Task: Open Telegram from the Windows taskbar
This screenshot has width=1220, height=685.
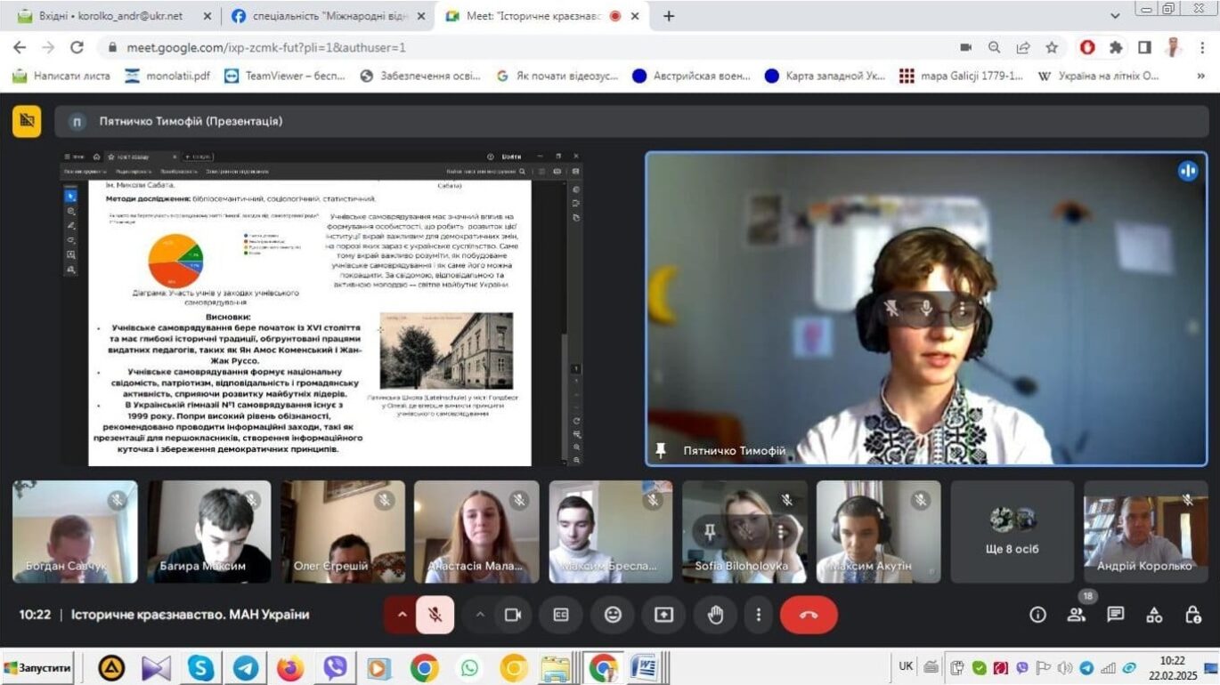Action: 246,667
